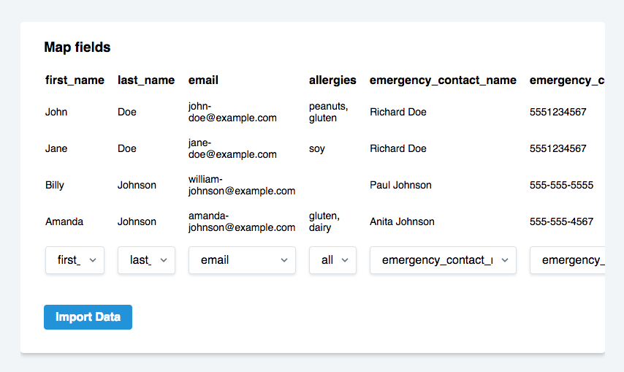The height and width of the screenshot is (372, 624).
Task: Click the william-johnson@example.com cell
Action: coord(242,185)
